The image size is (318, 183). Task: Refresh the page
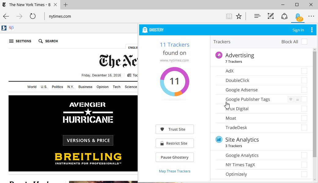coord(33,16)
